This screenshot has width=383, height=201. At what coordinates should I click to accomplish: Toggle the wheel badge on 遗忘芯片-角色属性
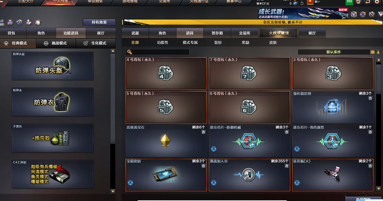[x=297, y=149]
